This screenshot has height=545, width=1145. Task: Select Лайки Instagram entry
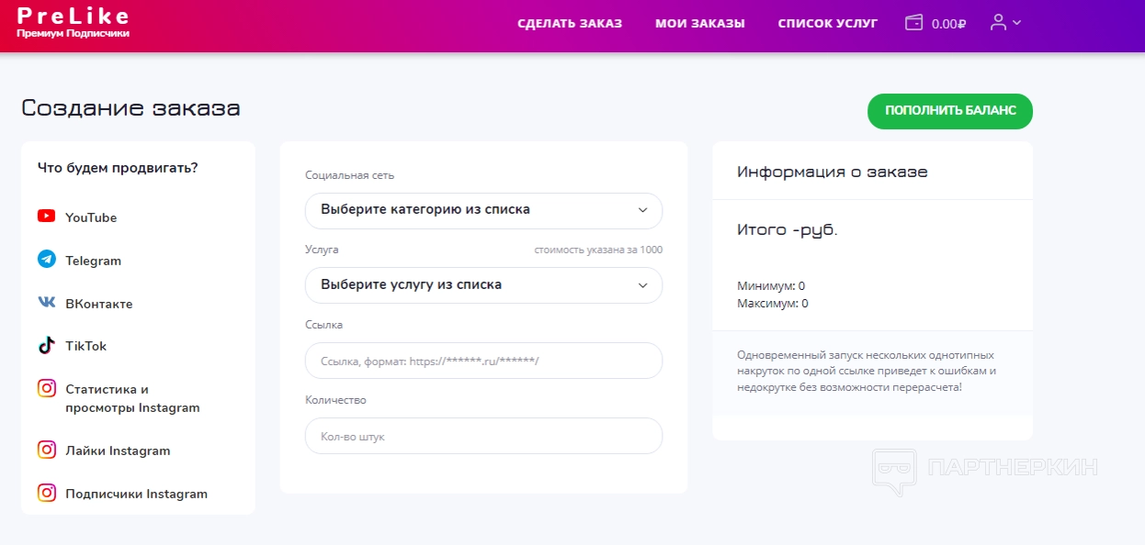tap(118, 450)
